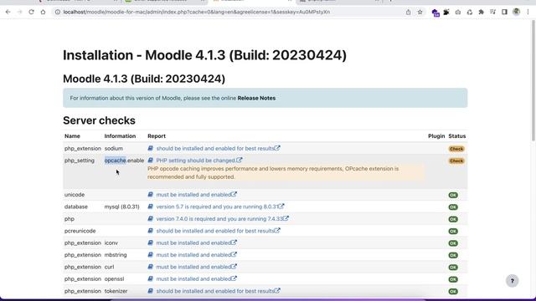Image resolution: width=536 pixels, height=301 pixels.
Task: Open the 'PHP setting should be changed' link
Action: click(x=199, y=161)
